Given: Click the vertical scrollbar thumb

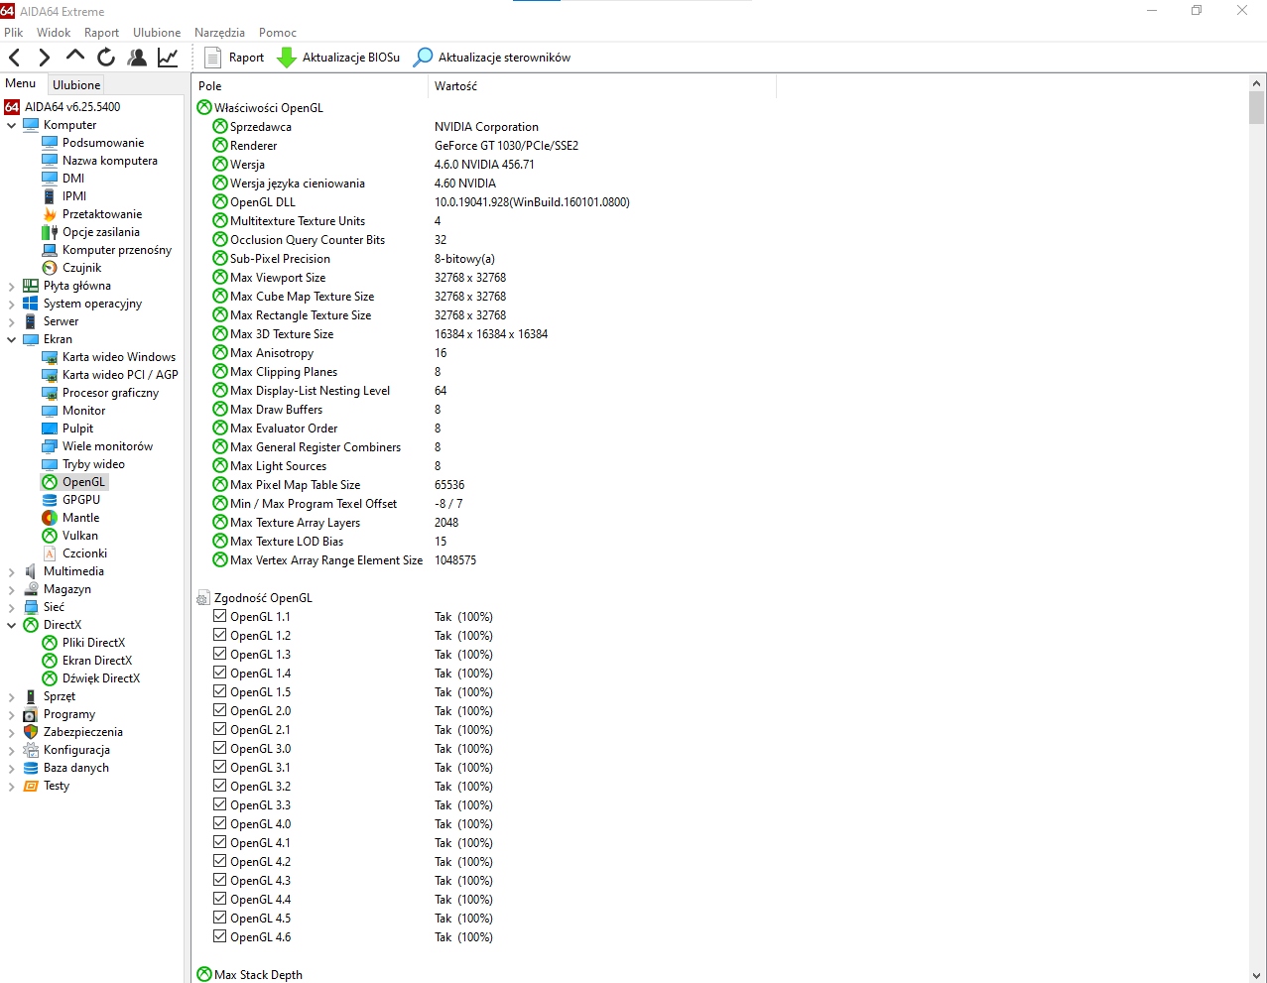Looking at the screenshot, I should [x=1257, y=108].
